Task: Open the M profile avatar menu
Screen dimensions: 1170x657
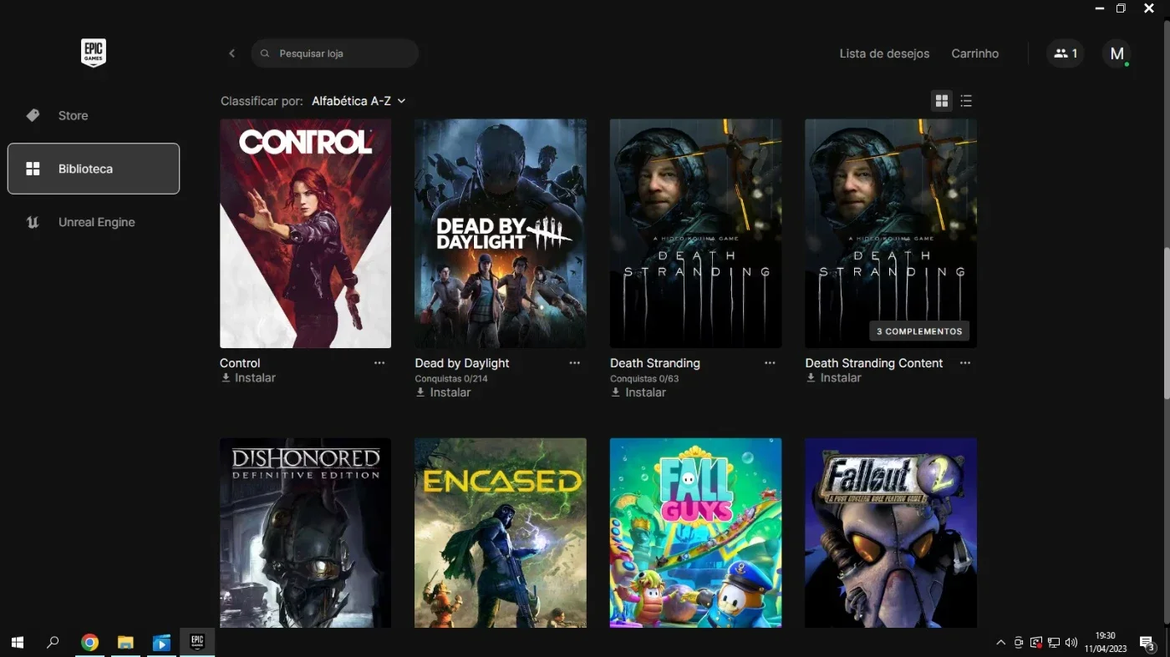Action: 1117,53
